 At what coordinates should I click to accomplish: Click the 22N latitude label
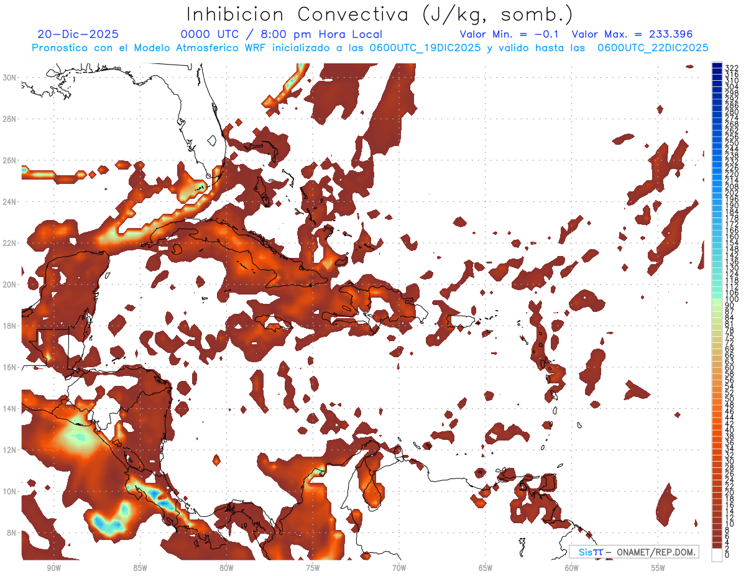pyautogui.click(x=9, y=243)
